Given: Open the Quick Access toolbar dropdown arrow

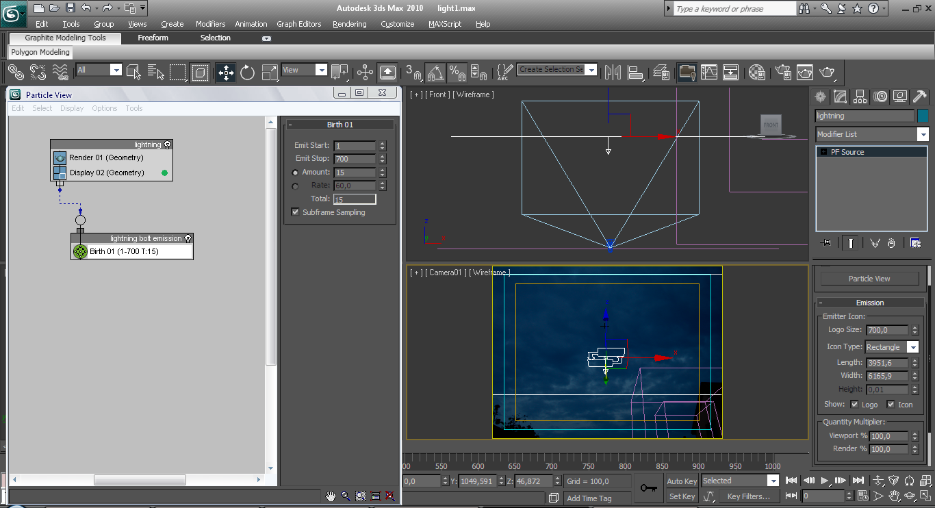Looking at the screenshot, I should pyautogui.click(x=142, y=8).
